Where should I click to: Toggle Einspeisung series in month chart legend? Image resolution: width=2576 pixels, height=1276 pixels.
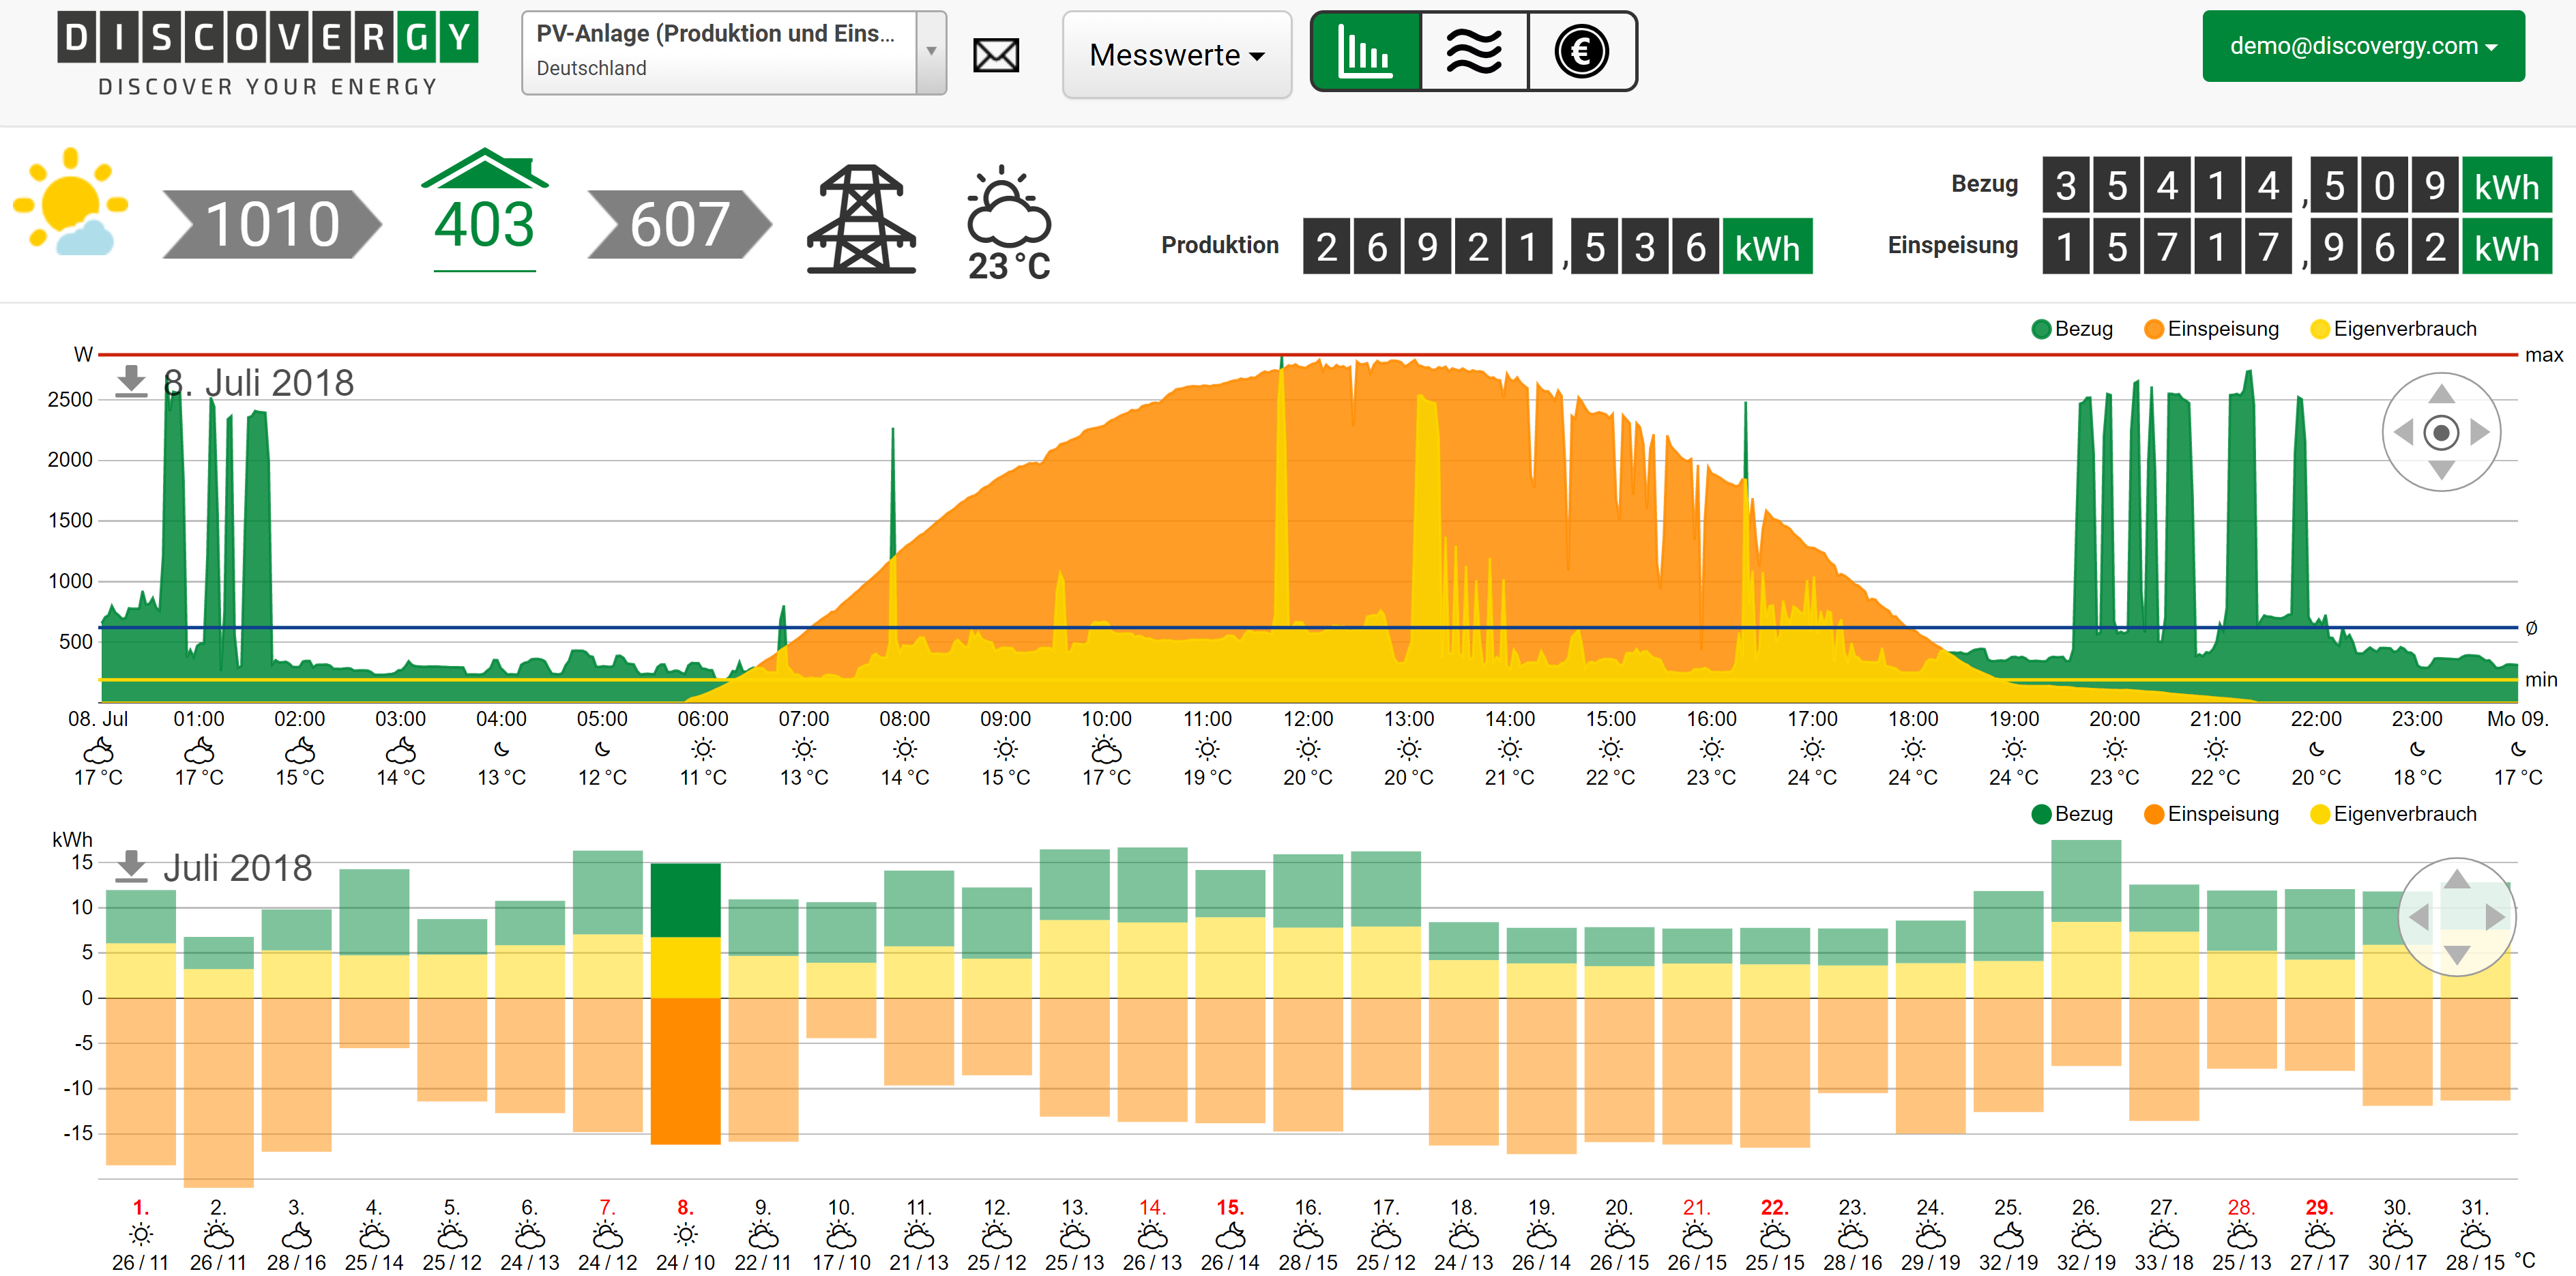coord(2212,814)
